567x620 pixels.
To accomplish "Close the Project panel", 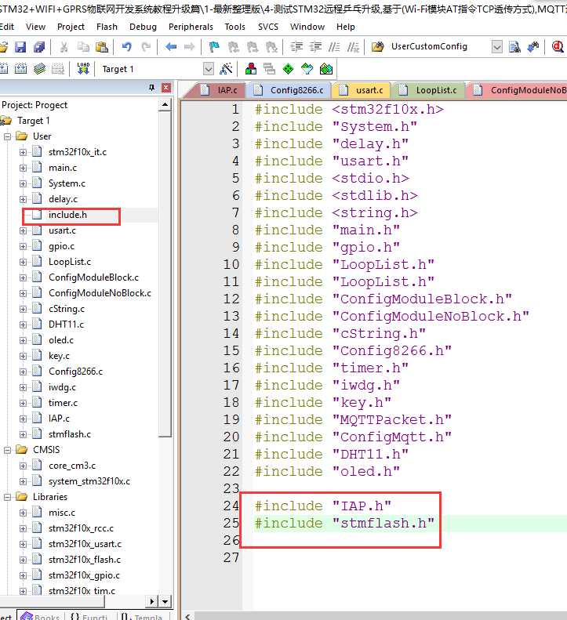I will point(166,87).
